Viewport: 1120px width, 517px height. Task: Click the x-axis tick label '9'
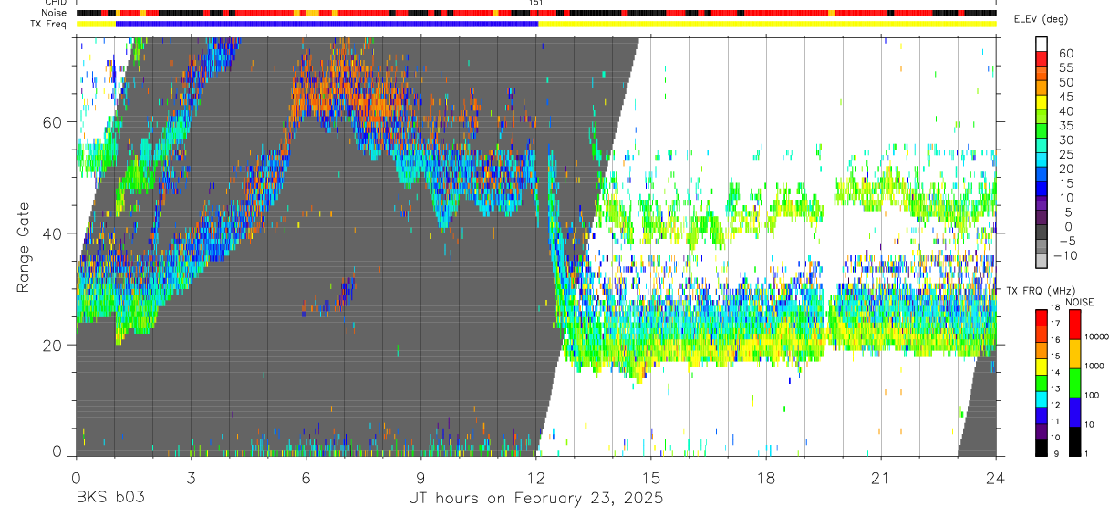420,478
